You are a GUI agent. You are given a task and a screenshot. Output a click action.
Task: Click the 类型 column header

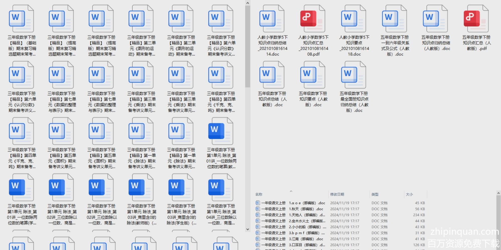(375, 194)
